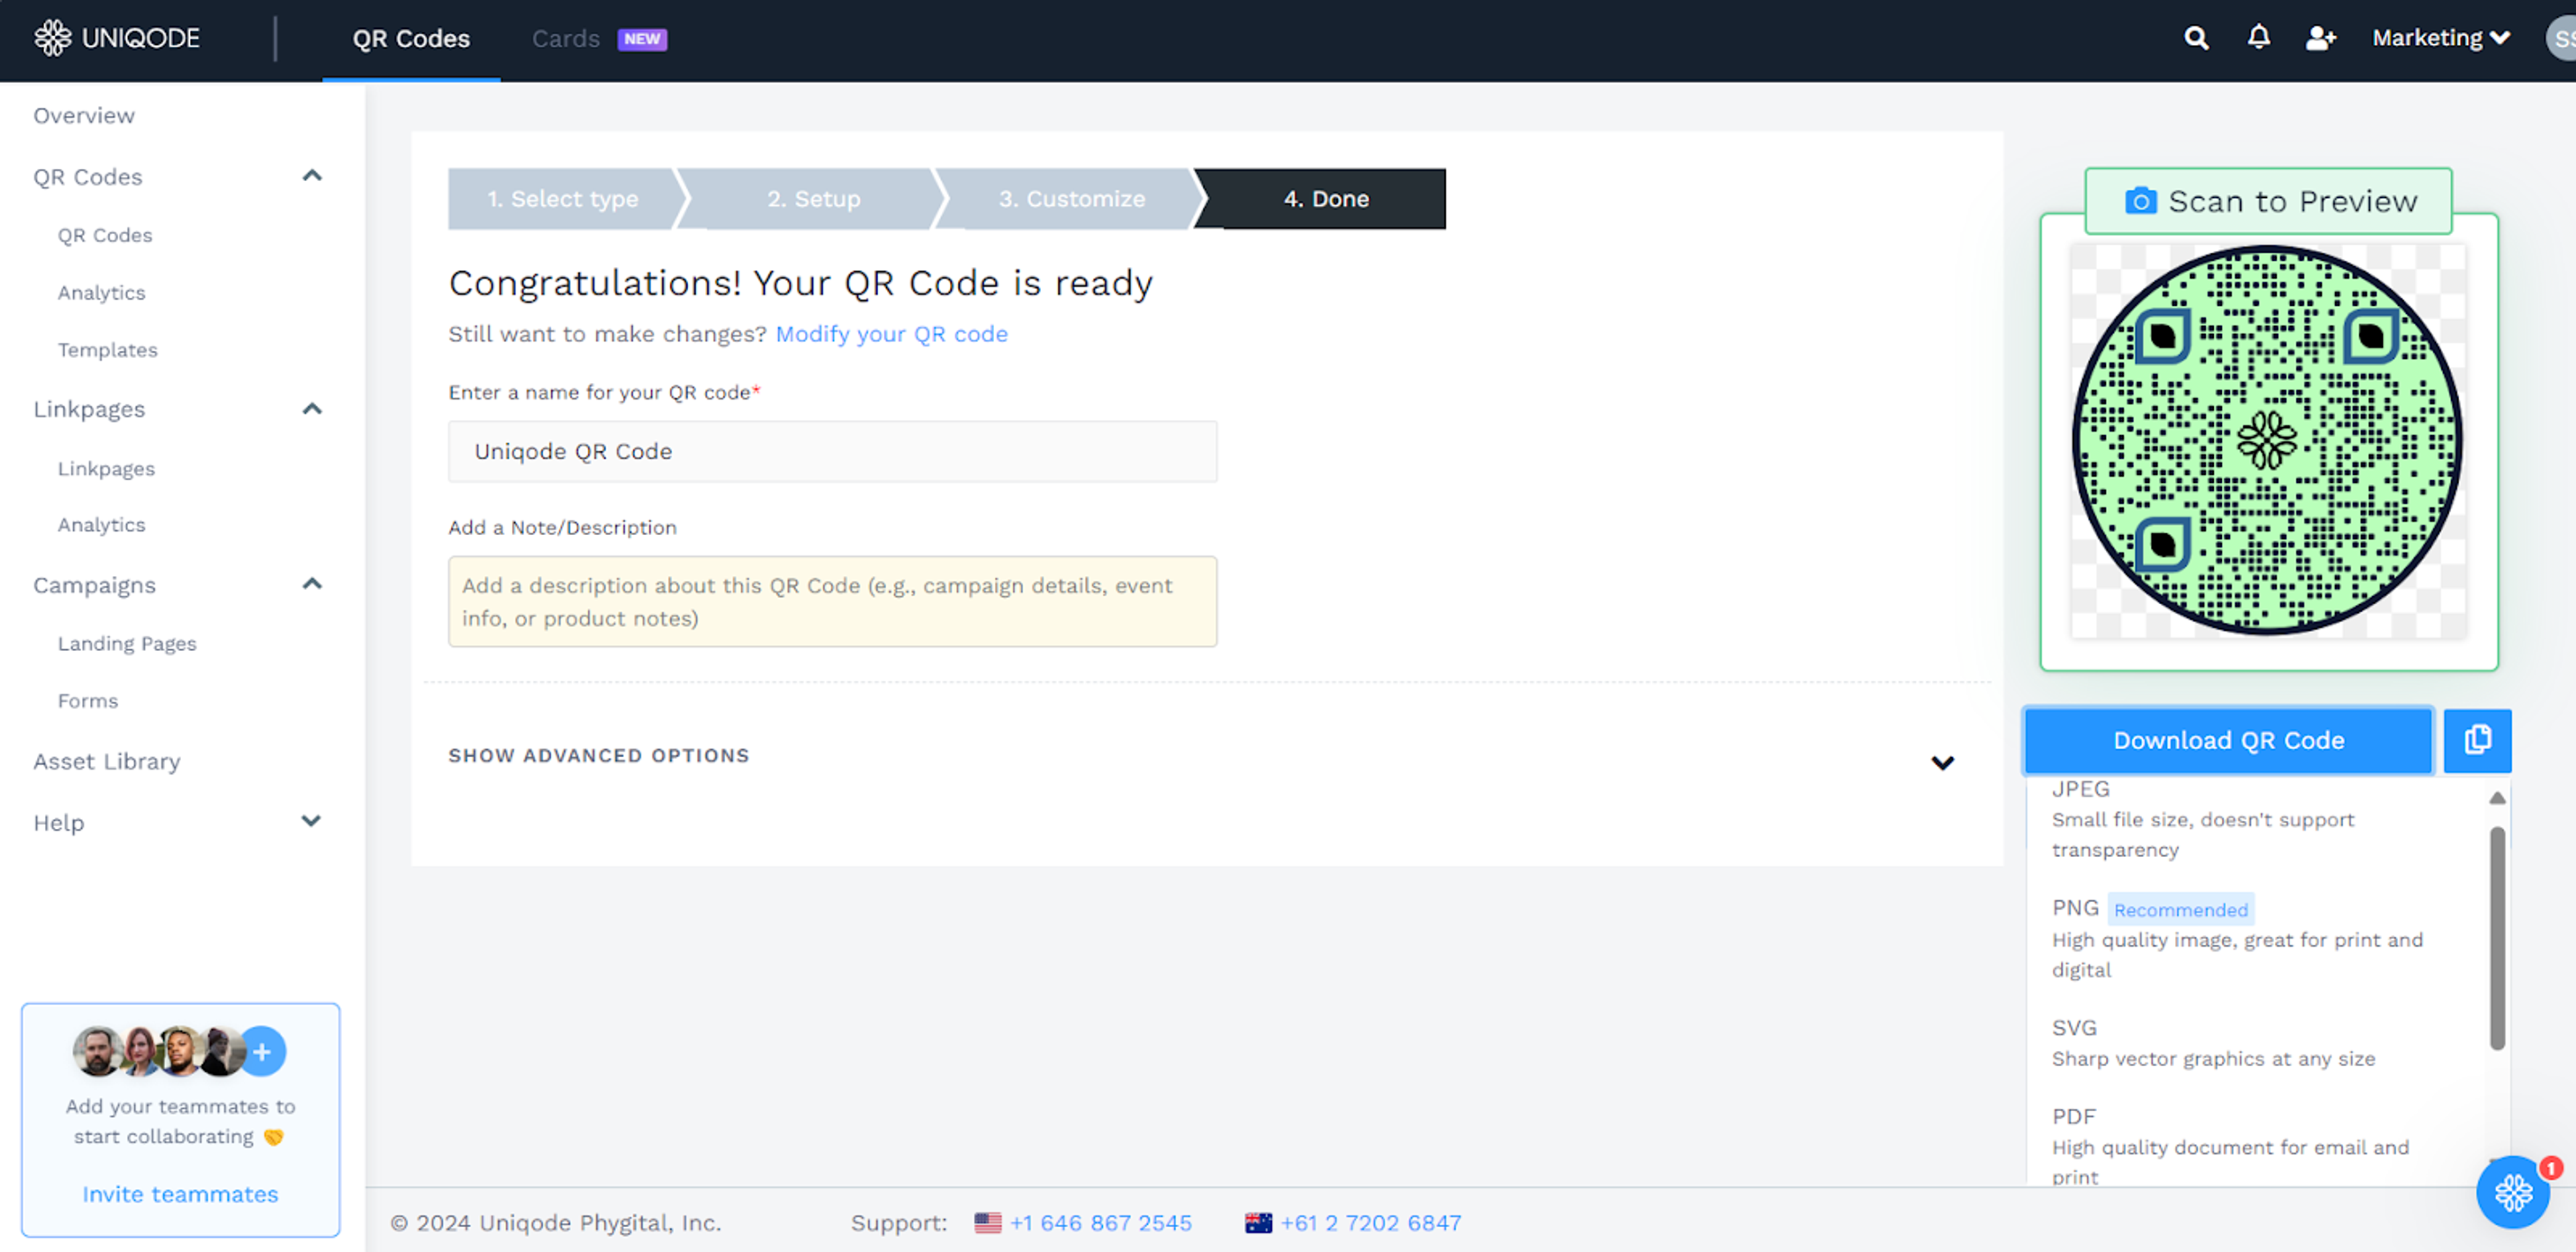This screenshot has width=2576, height=1252.
Task: Click the QR code name input field
Action: click(x=832, y=451)
